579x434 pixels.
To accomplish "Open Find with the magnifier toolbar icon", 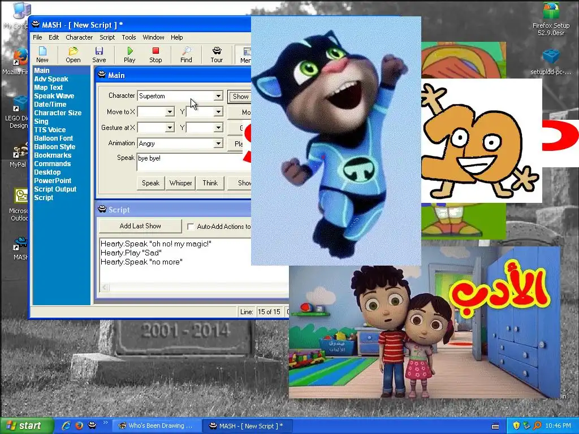I will tap(186, 55).
